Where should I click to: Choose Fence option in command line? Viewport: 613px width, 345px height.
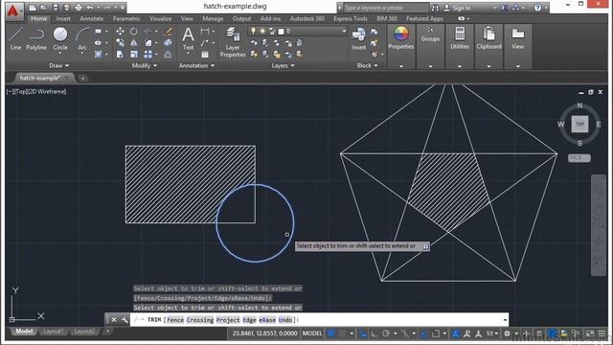(x=174, y=320)
